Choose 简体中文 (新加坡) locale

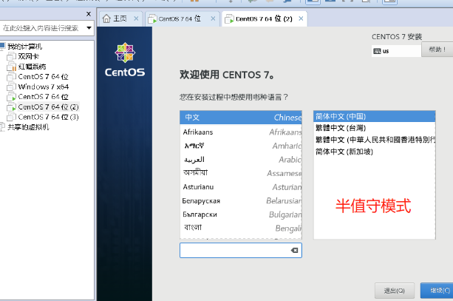[x=375, y=152]
